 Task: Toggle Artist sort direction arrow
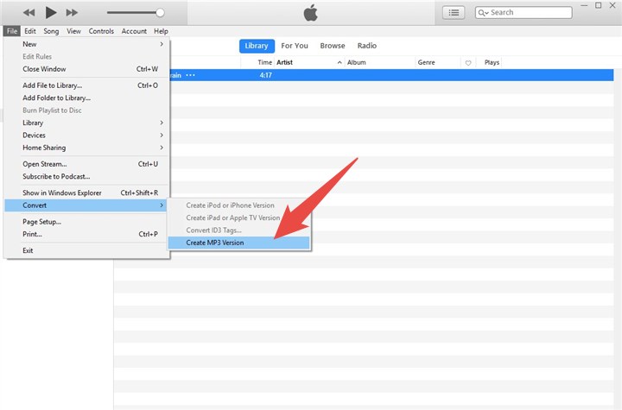(x=340, y=63)
